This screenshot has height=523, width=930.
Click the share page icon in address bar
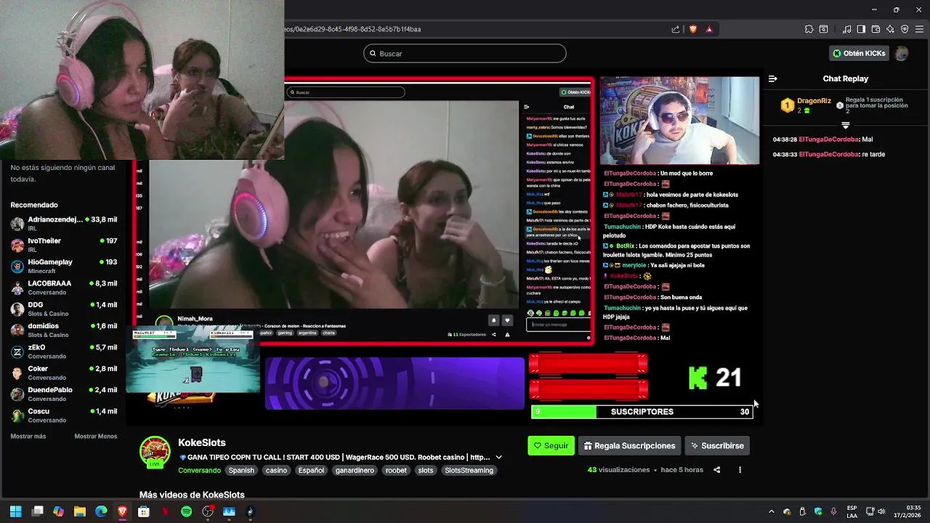pyautogui.click(x=676, y=29)
